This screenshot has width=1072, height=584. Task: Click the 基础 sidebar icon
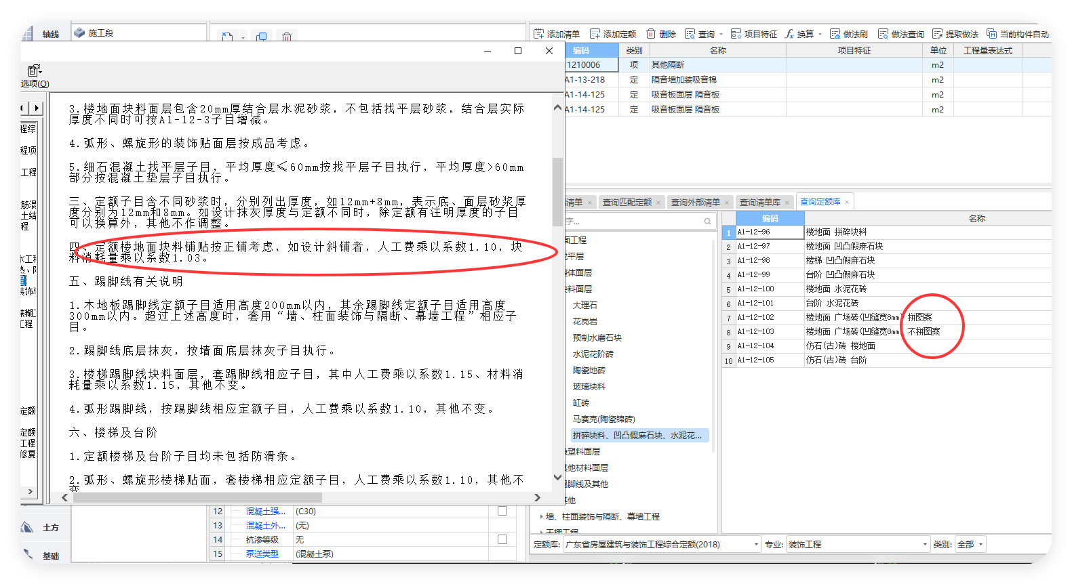[x=27, y=555]
